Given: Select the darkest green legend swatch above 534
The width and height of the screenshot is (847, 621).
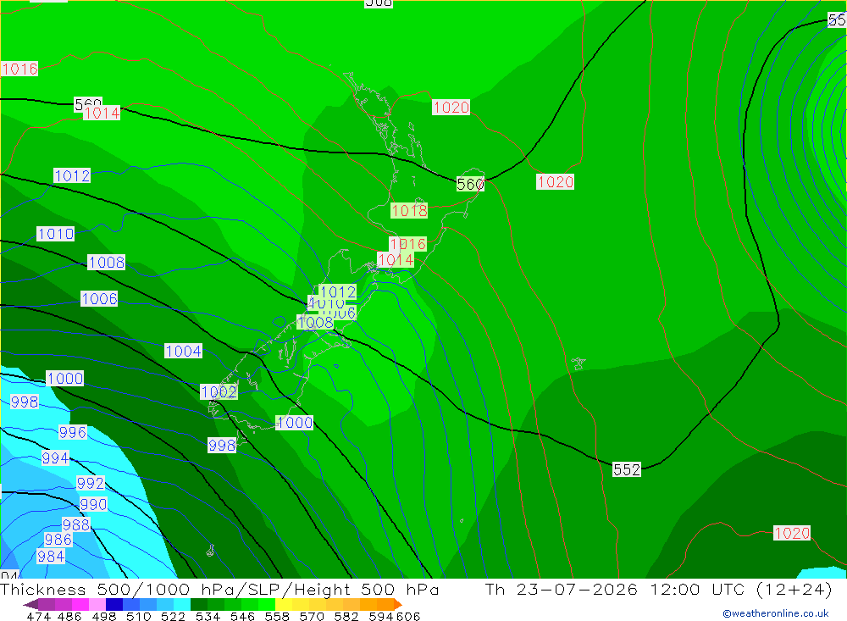Looking at the screenshot, I should pos(199,604).
